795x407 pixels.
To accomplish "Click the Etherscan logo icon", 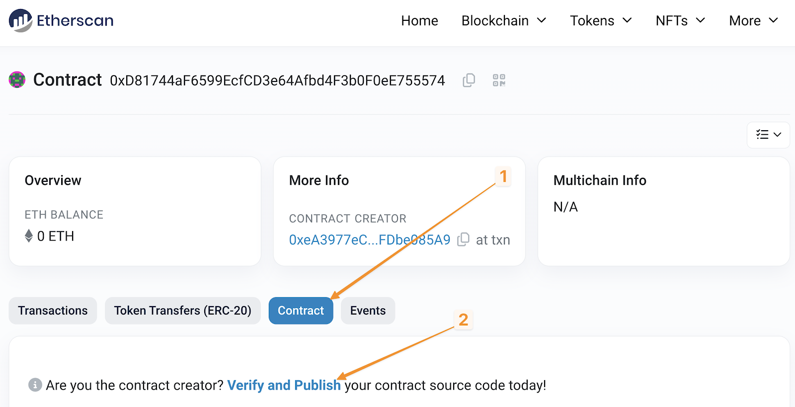I will tap(20, 20).
